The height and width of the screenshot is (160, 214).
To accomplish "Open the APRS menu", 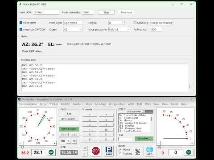I will [x=131, y=104].
